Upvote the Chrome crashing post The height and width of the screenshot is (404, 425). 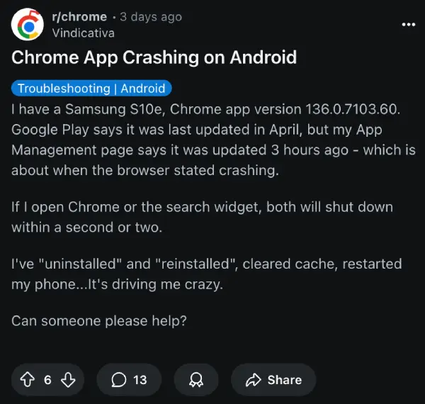28,379
